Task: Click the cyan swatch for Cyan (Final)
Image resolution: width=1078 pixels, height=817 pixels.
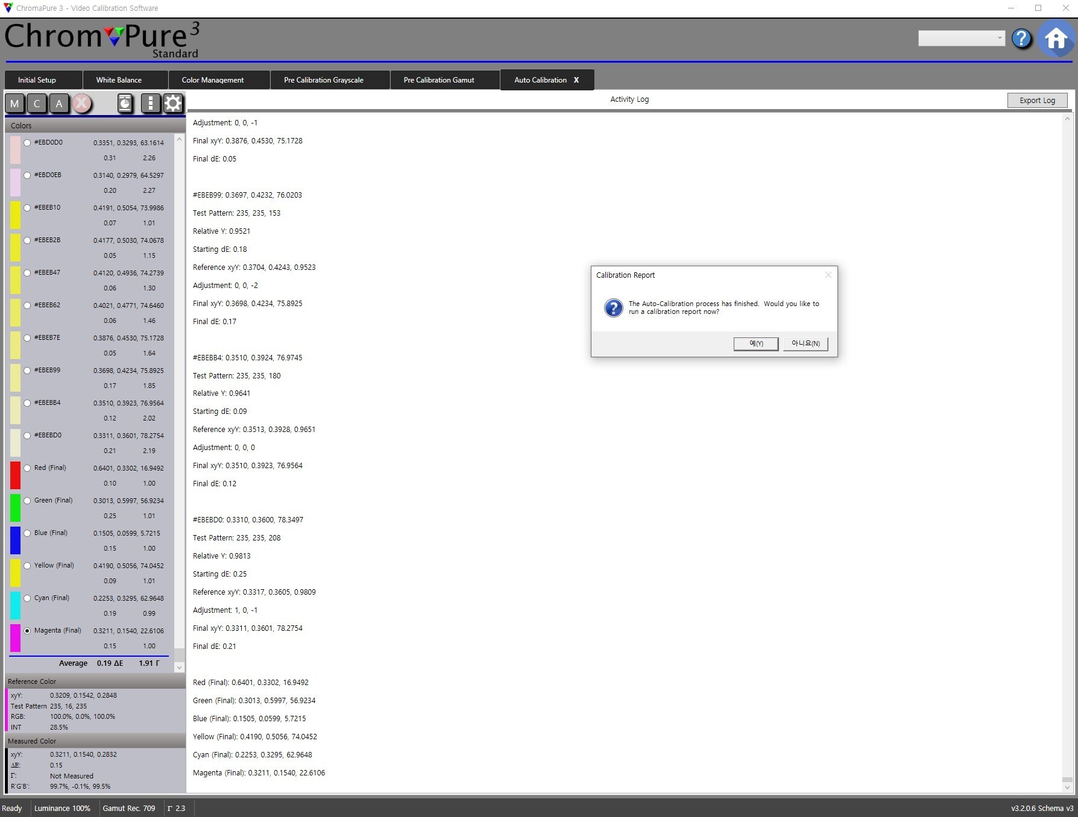Action: click(15, 606)
